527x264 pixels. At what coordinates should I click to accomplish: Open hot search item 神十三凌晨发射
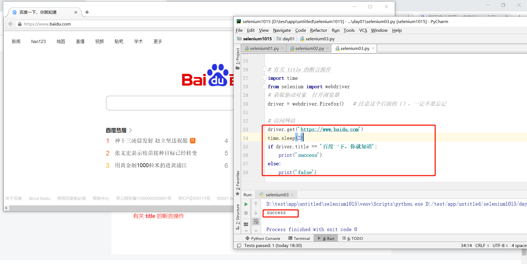[x=151, y=141]
